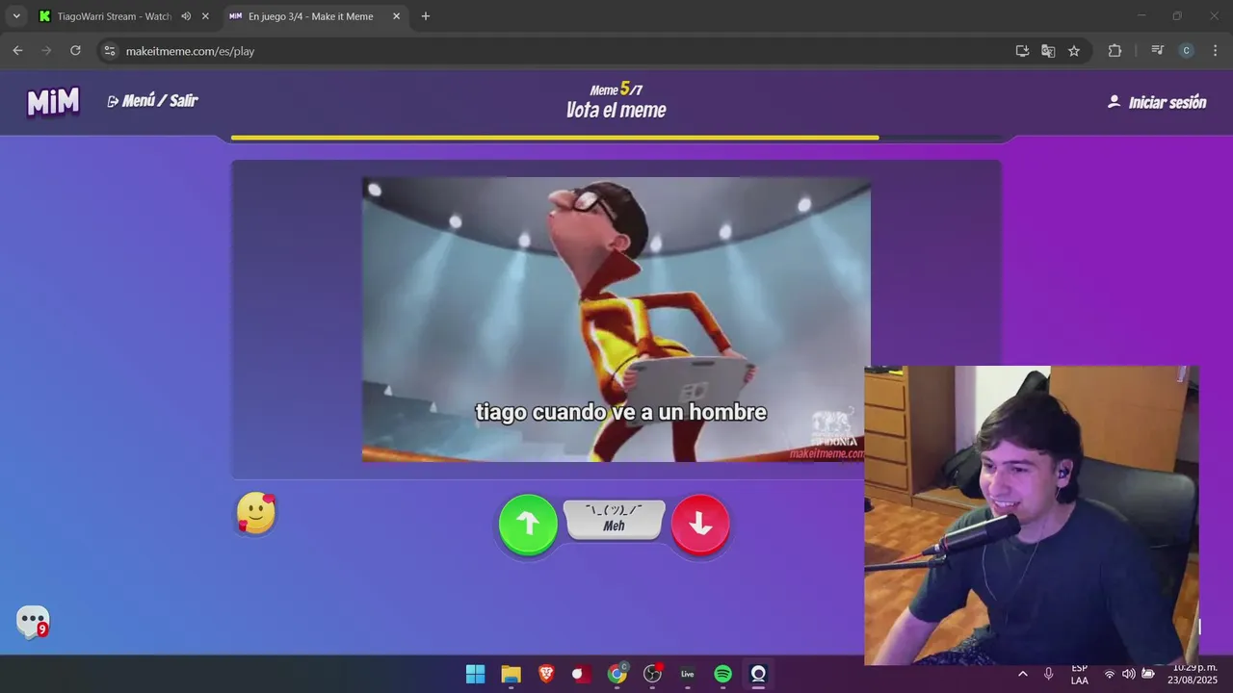Open Windows Start menu
The width and height of the screenshot is (1233, 693).
(476, 674)
